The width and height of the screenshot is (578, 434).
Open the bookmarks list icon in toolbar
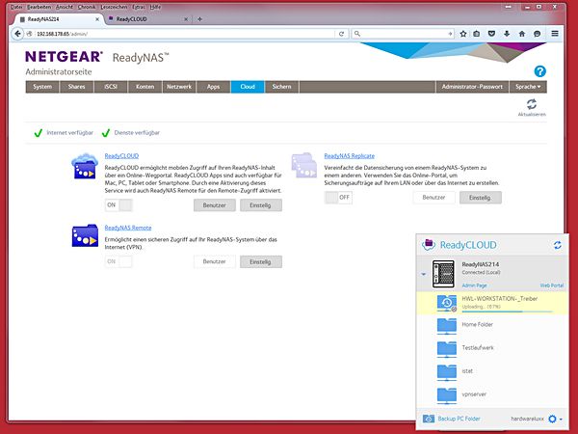[477, 34]
